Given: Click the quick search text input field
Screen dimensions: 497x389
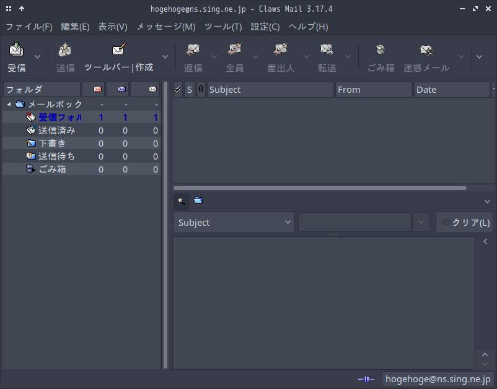Looking at the screenshot, I should tap(354, 223).
